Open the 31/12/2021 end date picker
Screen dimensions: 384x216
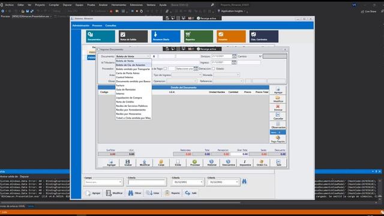click(237, 182)
